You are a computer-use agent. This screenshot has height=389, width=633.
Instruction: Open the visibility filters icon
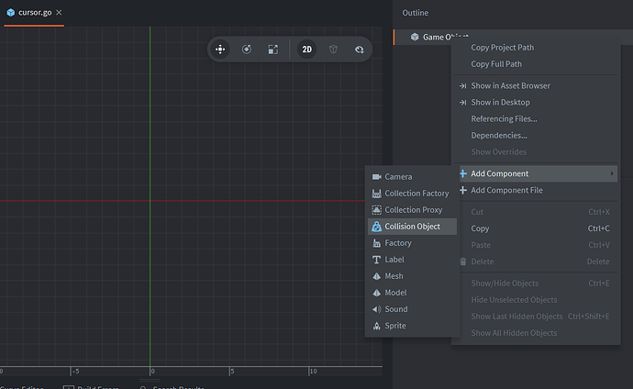(360, 50)
